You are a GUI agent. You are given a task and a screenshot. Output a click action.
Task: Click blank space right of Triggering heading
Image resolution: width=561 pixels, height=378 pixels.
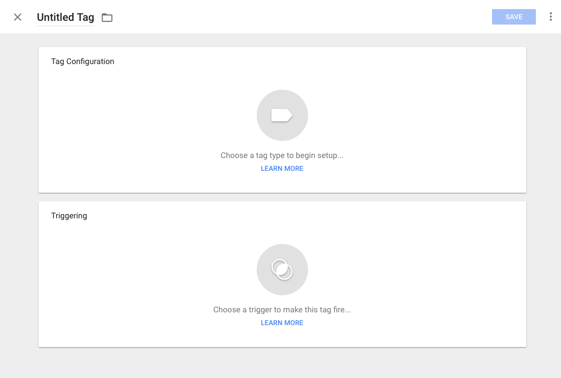(x=321, y=216)
